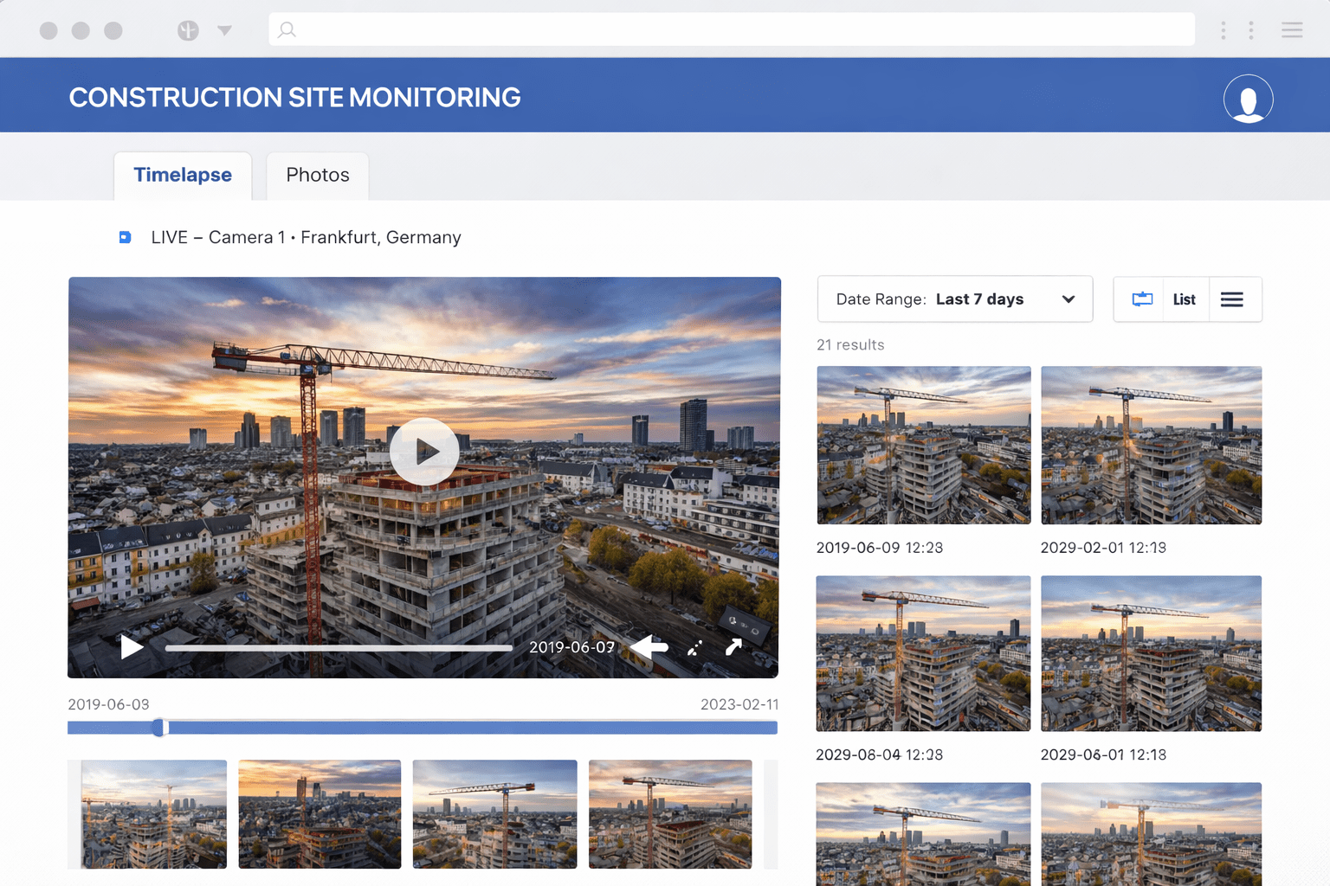1330x886 pixels.
Task: Switch to the Photos tab
Action: tap(318, 176)
